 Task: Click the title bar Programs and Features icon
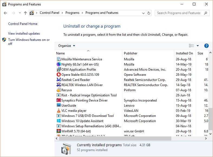click(x=4, y=4)
